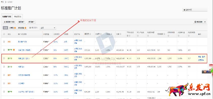
Task: Click the 1200元 daily limit link
Action: (x=66, y=59)
